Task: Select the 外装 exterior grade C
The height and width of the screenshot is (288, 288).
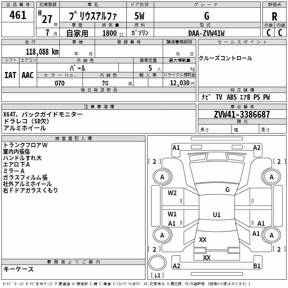Action: (269, 33)
